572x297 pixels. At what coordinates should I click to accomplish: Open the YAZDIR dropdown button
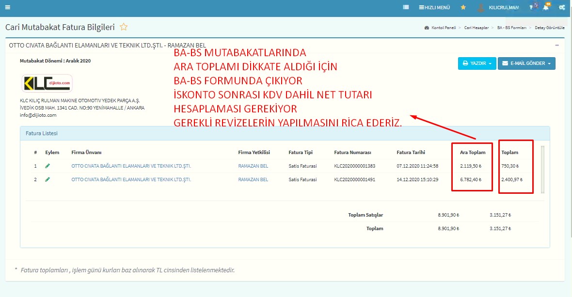click(477, 63)
